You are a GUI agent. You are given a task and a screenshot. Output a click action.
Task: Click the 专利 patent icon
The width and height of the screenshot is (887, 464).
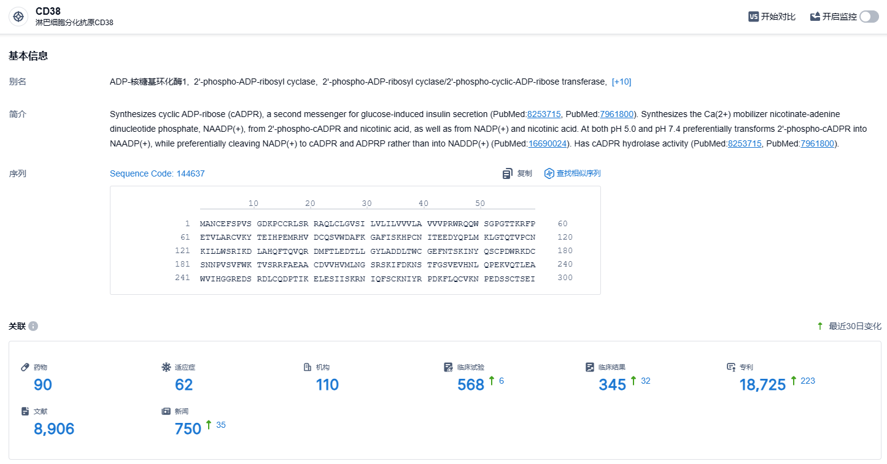tap(731, 367)
